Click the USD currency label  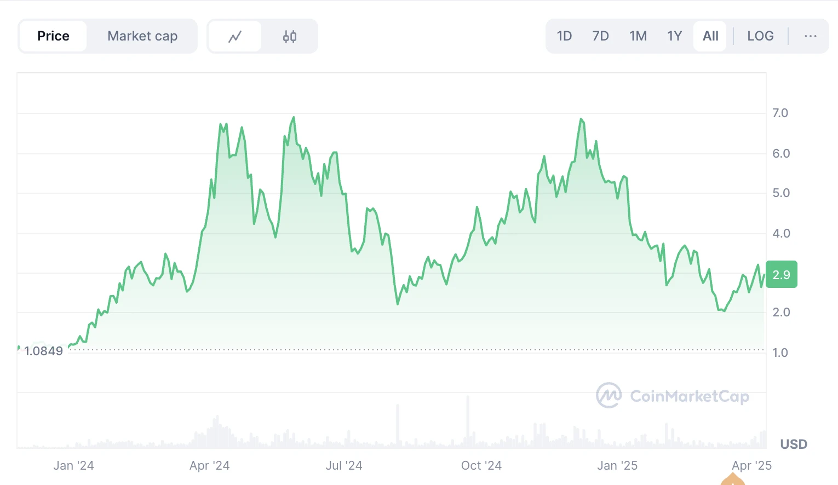point(794,444)
